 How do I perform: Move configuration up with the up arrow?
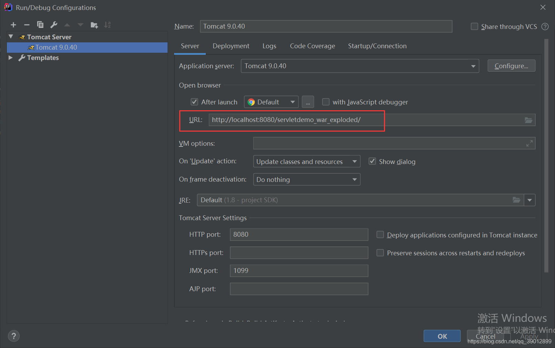pos(67,25)
